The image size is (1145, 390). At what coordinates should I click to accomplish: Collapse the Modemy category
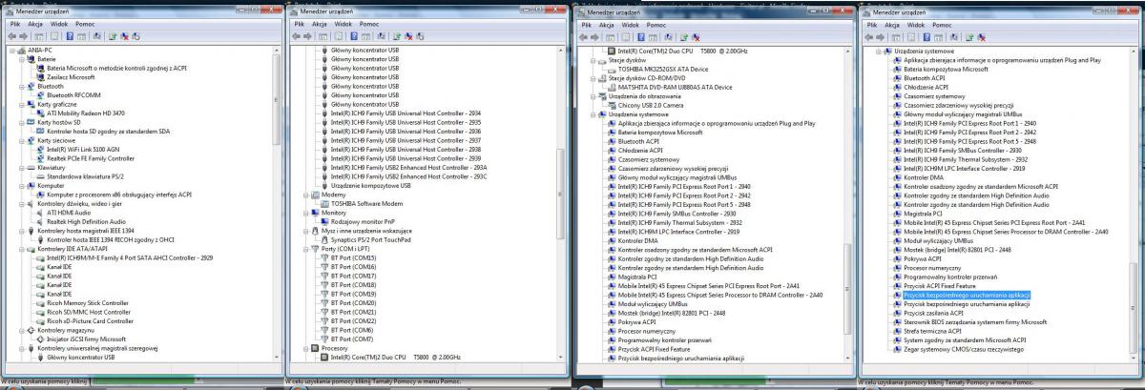point(305,194)
